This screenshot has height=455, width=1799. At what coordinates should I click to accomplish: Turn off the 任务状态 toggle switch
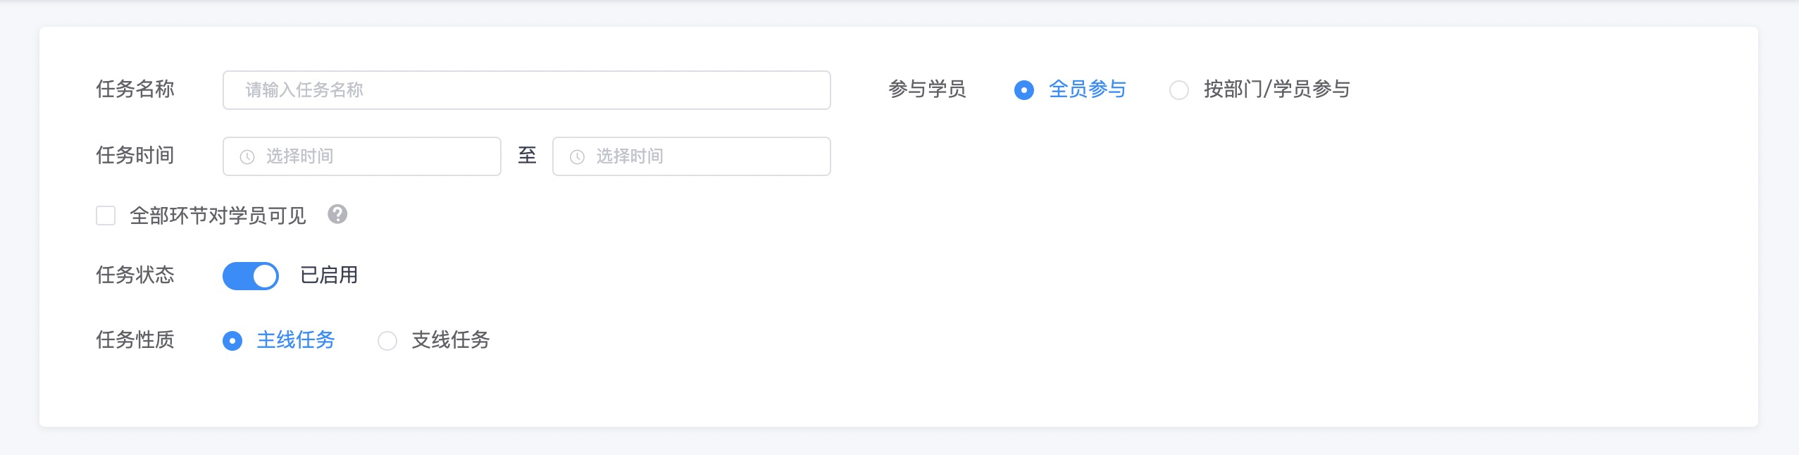[x=251, y=275]
